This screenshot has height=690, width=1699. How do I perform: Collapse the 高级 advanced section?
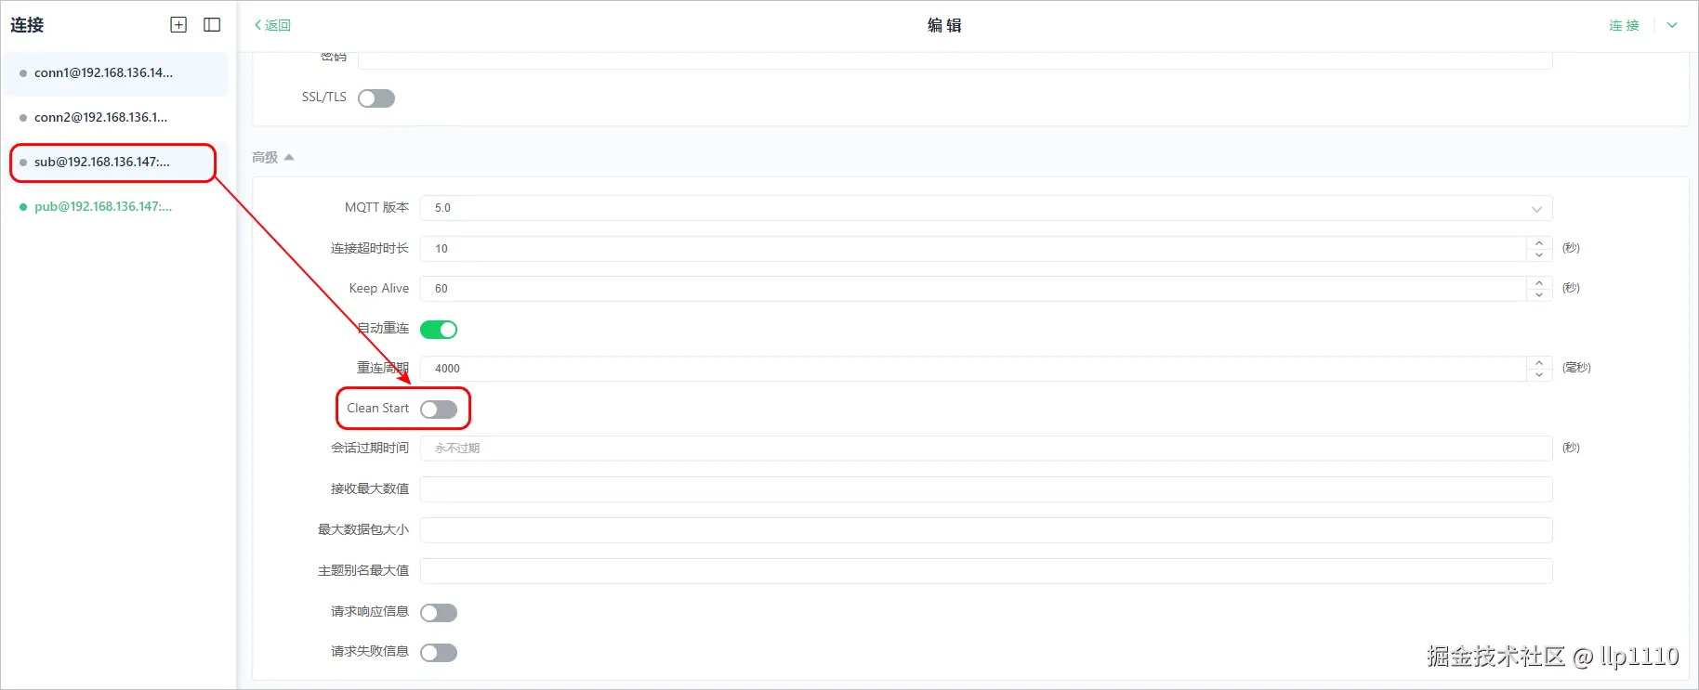tap(272, 158)
